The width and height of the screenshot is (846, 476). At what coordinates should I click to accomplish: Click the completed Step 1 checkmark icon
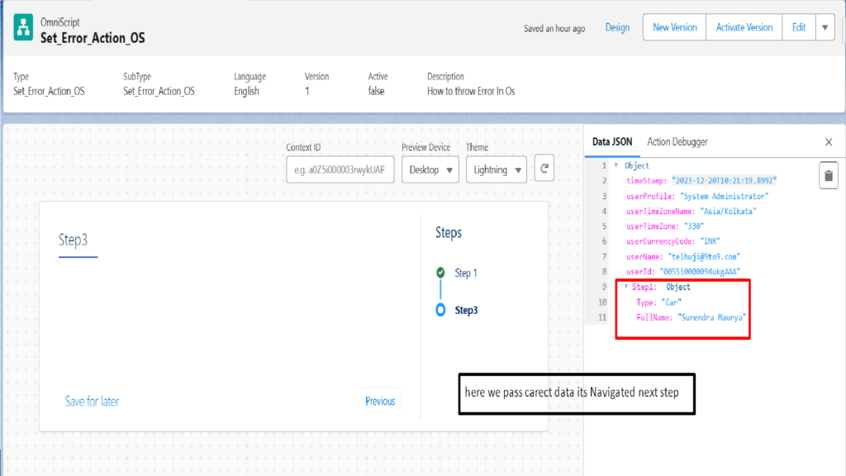coord(441,273)
